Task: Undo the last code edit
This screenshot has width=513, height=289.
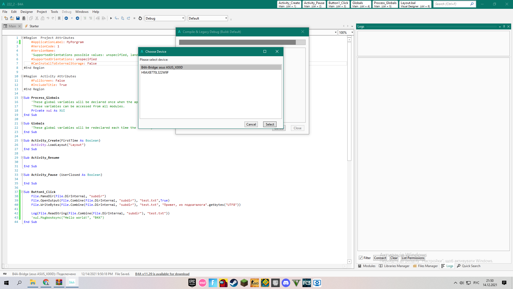Action: (48, 18)
